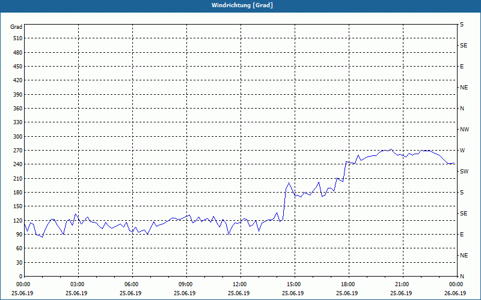Click the 360 y-axis value

(x=18, y=109)
